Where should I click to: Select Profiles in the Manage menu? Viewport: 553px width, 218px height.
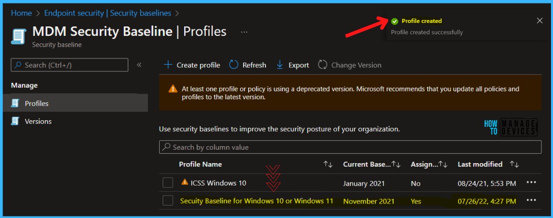click(x=75, y=103)
